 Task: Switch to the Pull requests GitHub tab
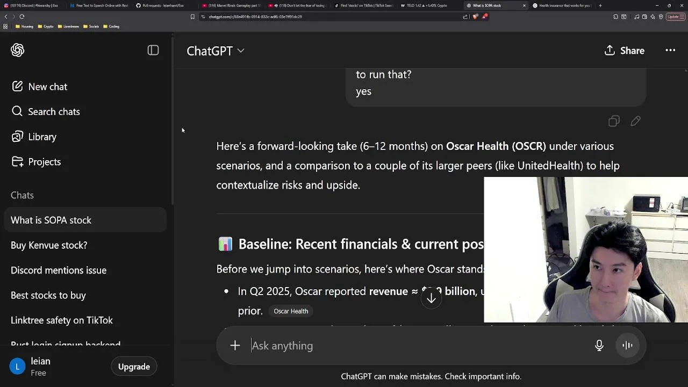pos(166,5)
